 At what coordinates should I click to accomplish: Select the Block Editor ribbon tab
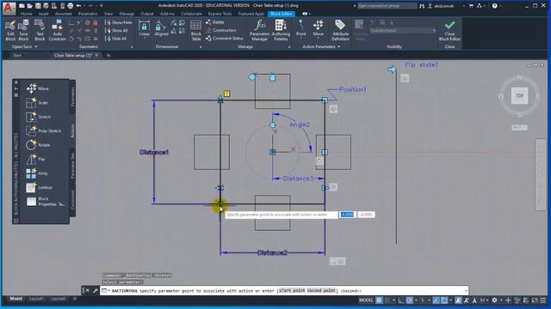tap(282, 14)
